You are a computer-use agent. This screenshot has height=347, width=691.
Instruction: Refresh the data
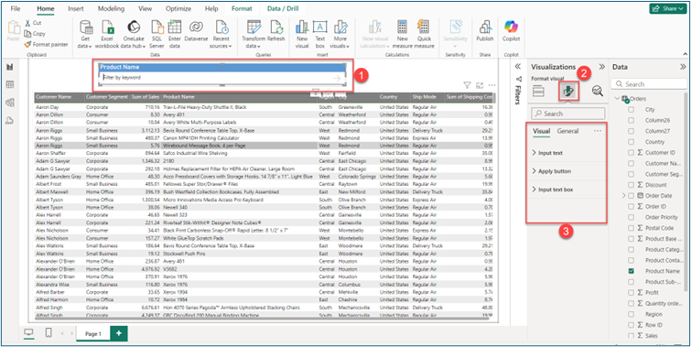[276, 31]
